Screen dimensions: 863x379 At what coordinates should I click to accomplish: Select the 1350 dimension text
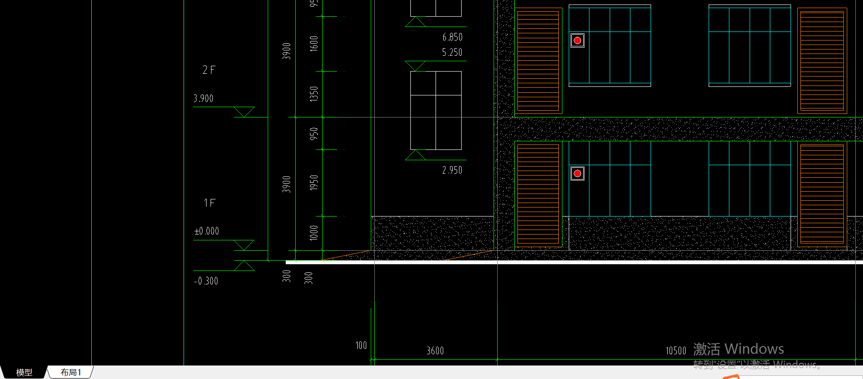[314, 94]
